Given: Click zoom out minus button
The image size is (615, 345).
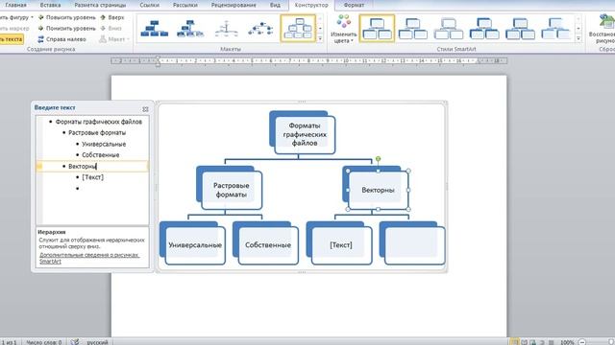Looking at the screenshot, I should [x=582, y=342].
